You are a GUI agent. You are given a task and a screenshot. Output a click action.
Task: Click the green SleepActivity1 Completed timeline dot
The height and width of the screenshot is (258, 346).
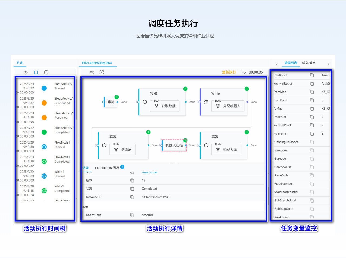[44, 132]
